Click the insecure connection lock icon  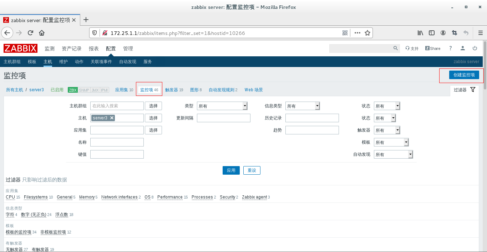coord(105,33)
